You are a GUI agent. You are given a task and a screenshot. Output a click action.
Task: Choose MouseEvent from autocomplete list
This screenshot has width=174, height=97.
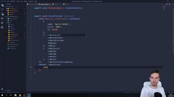tap(67, 35)
